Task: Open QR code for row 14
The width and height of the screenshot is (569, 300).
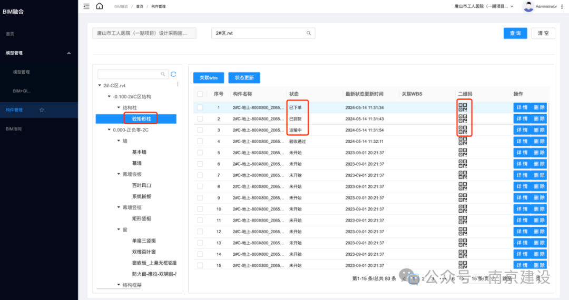Action: (x=463, y=254)
